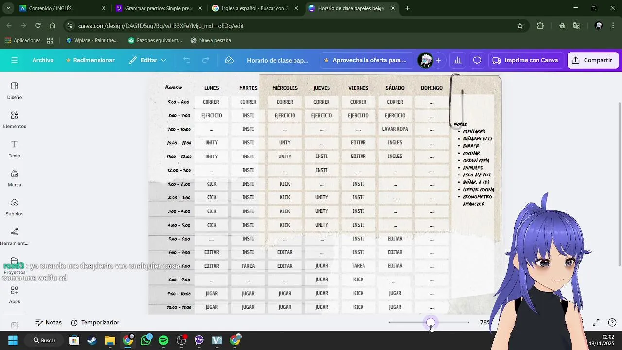Open the Elementos panel
The height and width of the screenshot is (350, 622).
tap(15, 120)
